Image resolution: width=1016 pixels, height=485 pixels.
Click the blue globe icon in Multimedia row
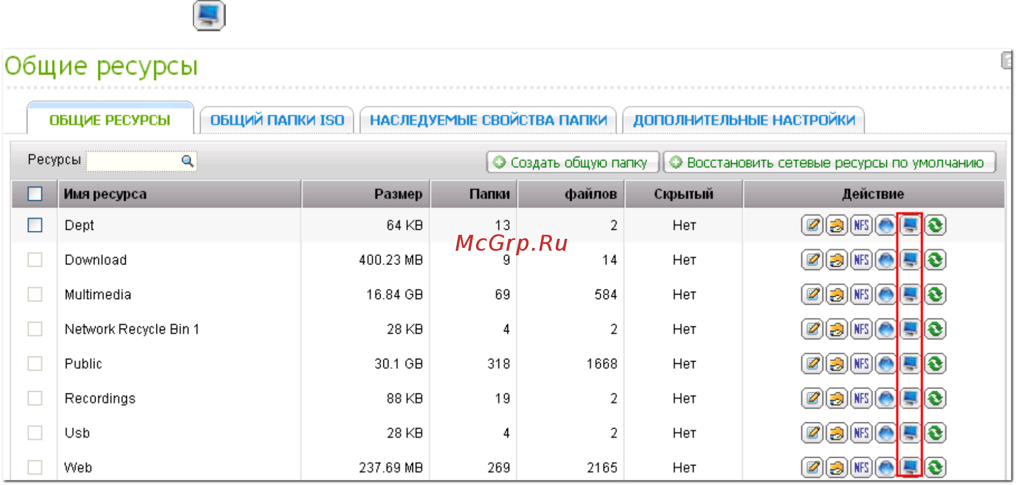tap(886, 295)
